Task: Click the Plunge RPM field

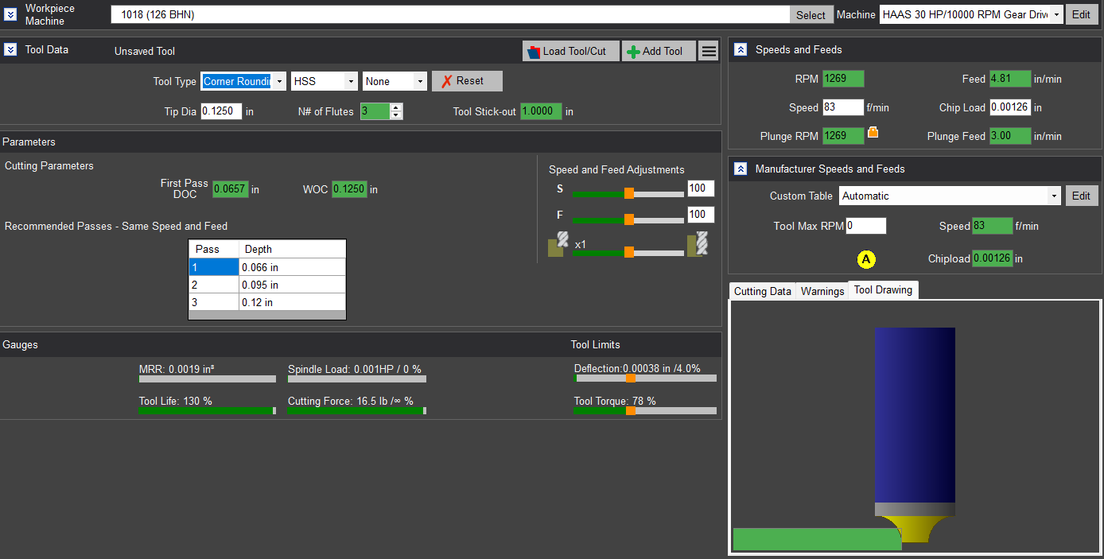Action: point(843,136)
